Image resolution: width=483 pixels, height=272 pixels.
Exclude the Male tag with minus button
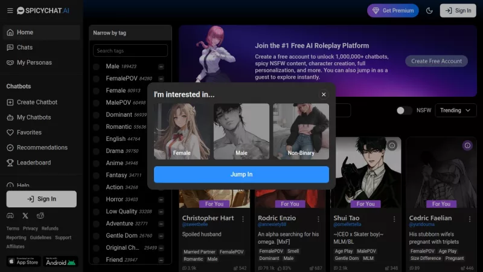click(161, 66)
